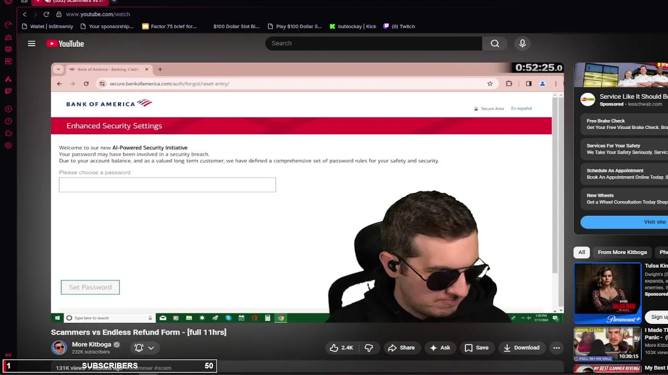This screenshot has height=375, width=668.
Task: Open the 10:30:15 scammer panic video thumbnail
Action: (607, 344)
